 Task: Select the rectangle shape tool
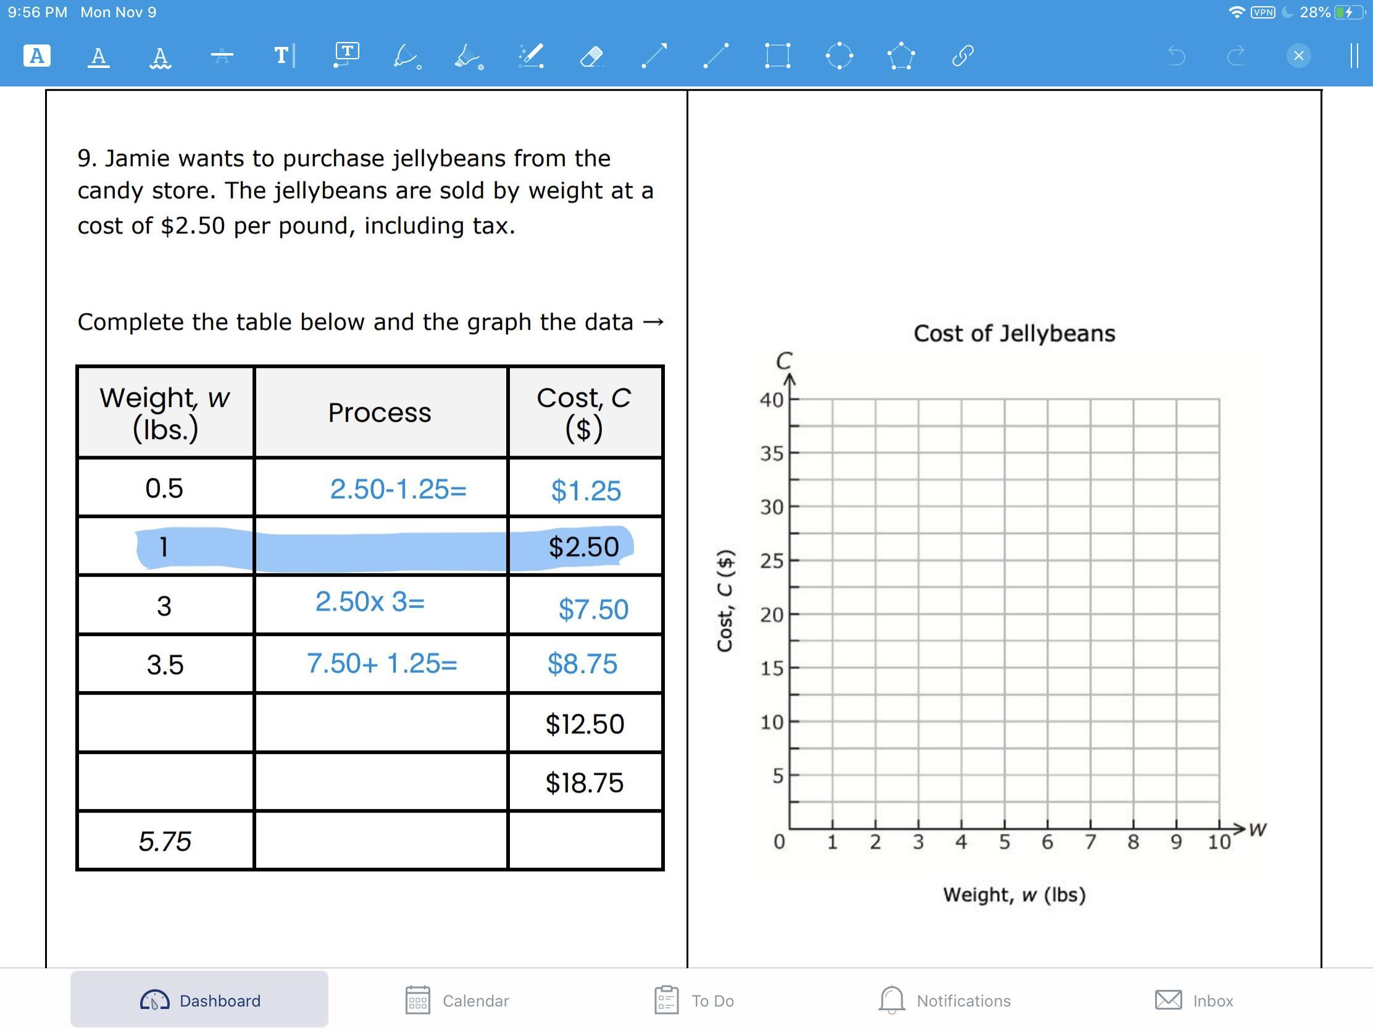777,56
